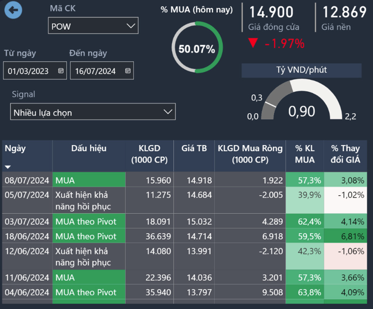Sort by Giá TB column header
The image size is (373, 309).
(194, 149)
